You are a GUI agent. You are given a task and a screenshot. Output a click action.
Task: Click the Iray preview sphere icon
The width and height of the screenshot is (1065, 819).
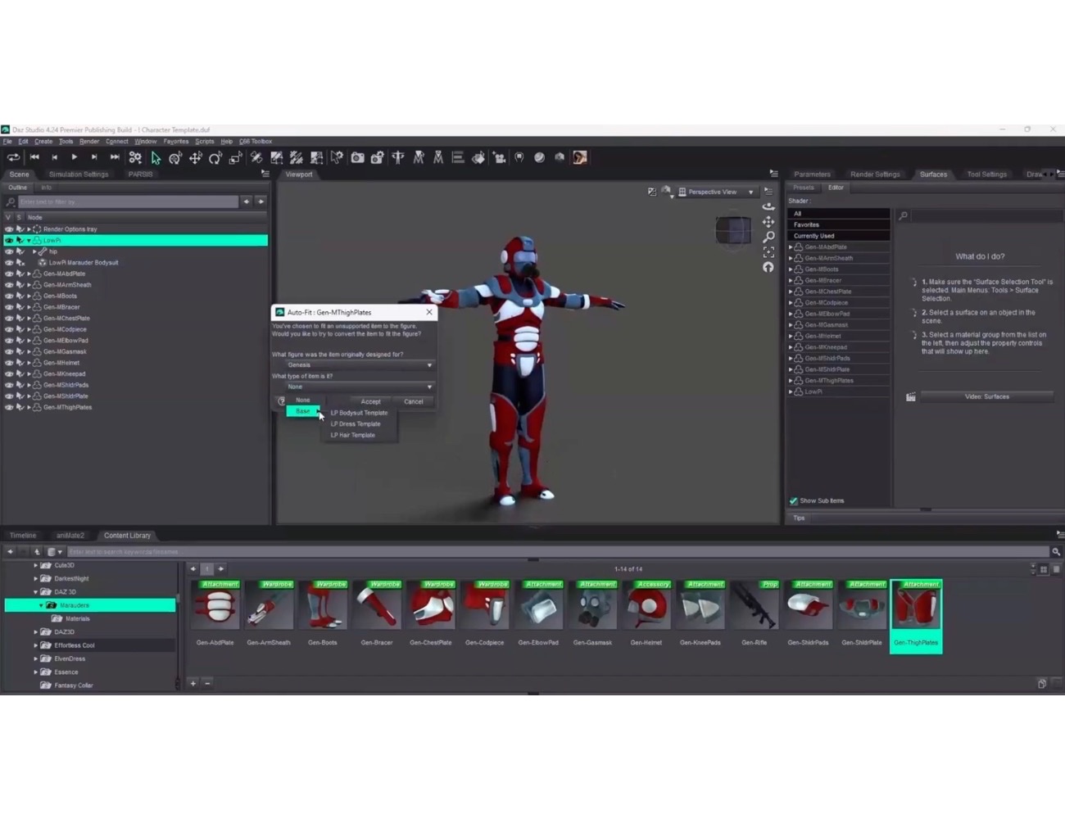(x=538, y=157)
